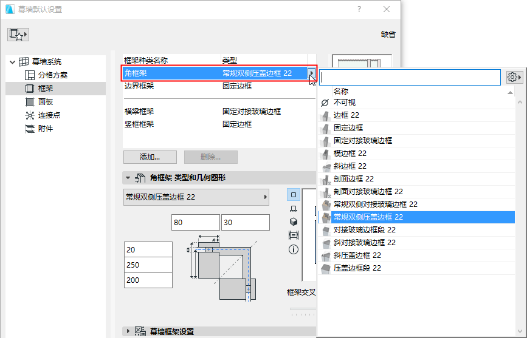Click the help question mark button

359,9
